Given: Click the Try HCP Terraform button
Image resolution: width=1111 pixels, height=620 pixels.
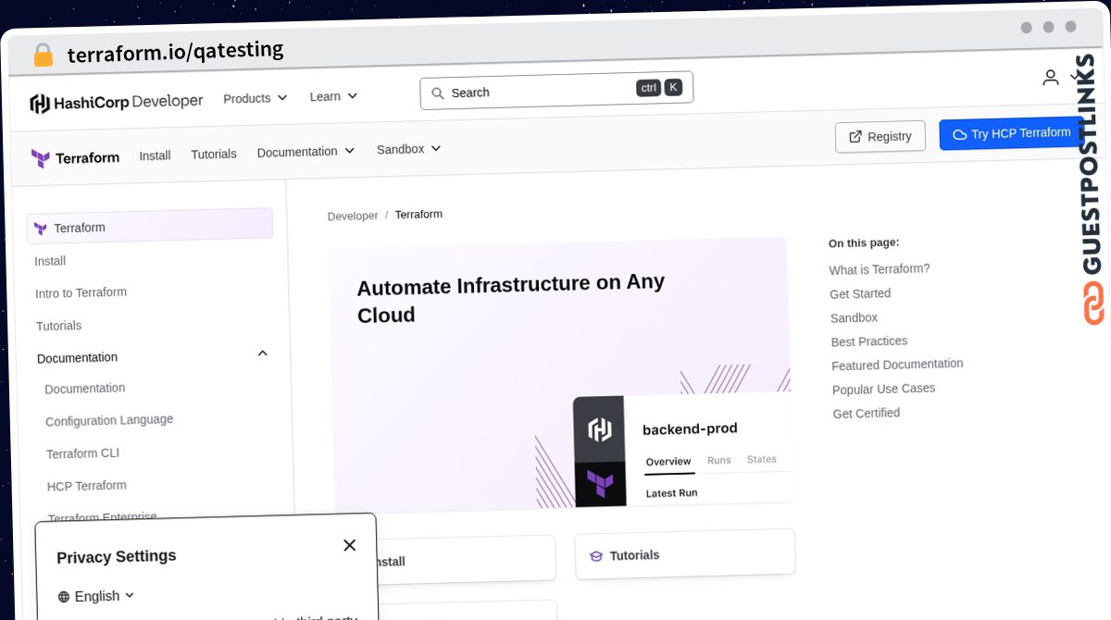Looking at the screenshot, I should click(1011, 133).
